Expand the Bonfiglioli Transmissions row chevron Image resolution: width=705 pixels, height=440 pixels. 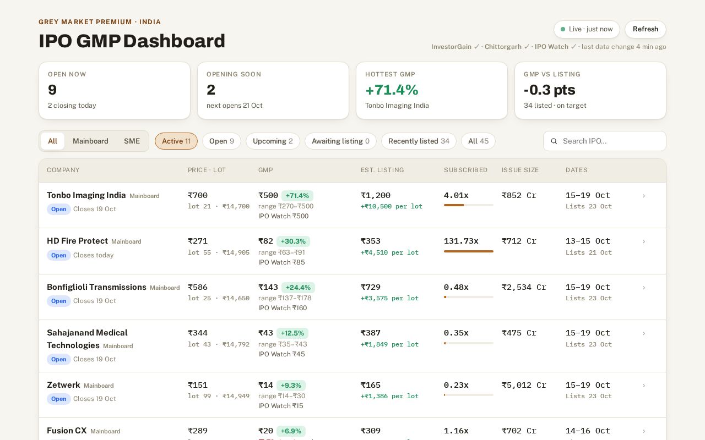click(x=644, y=288)
